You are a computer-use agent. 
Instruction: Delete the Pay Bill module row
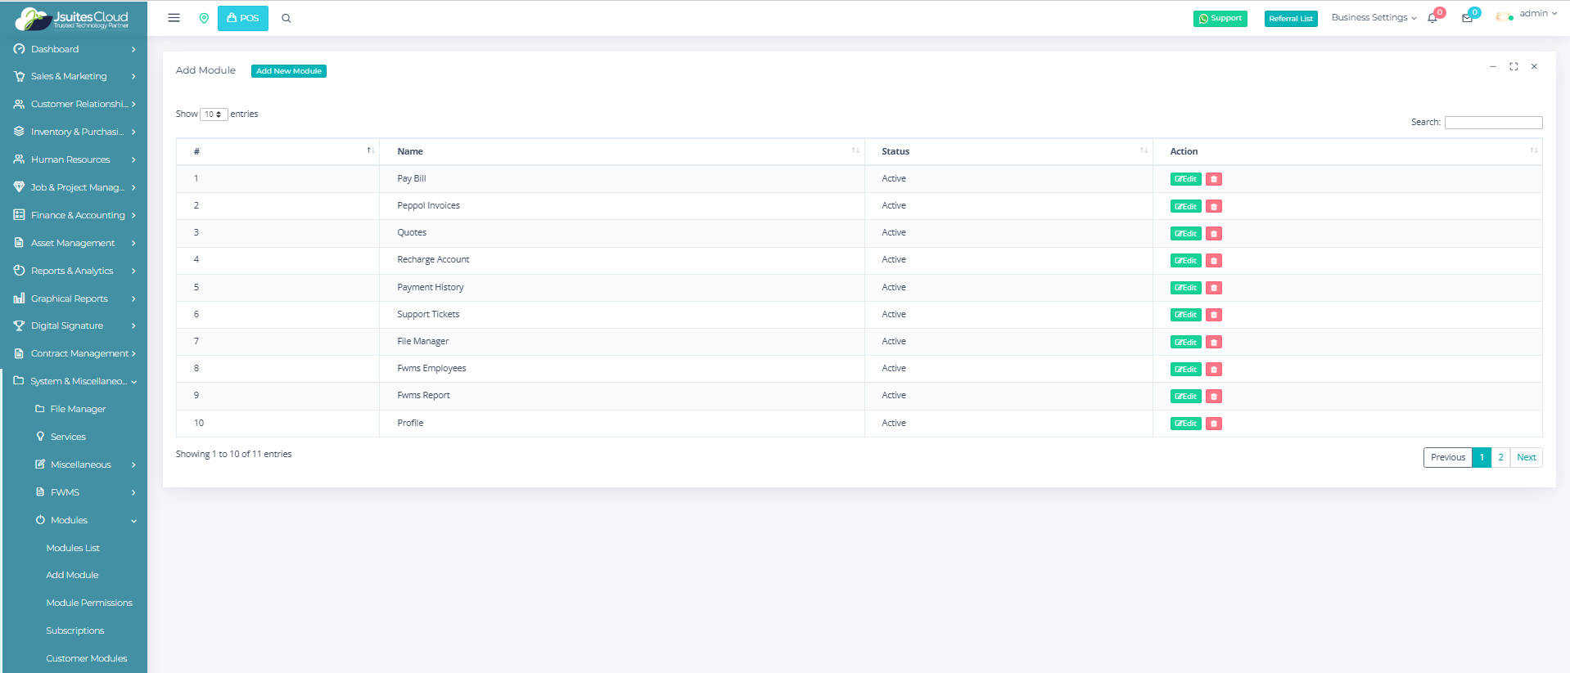(1214, 179)
